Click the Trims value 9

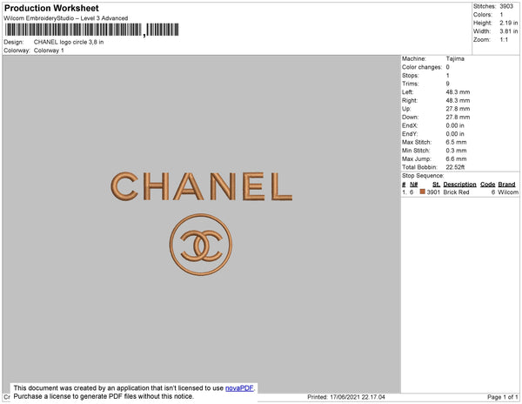click(x=448, y=84)
